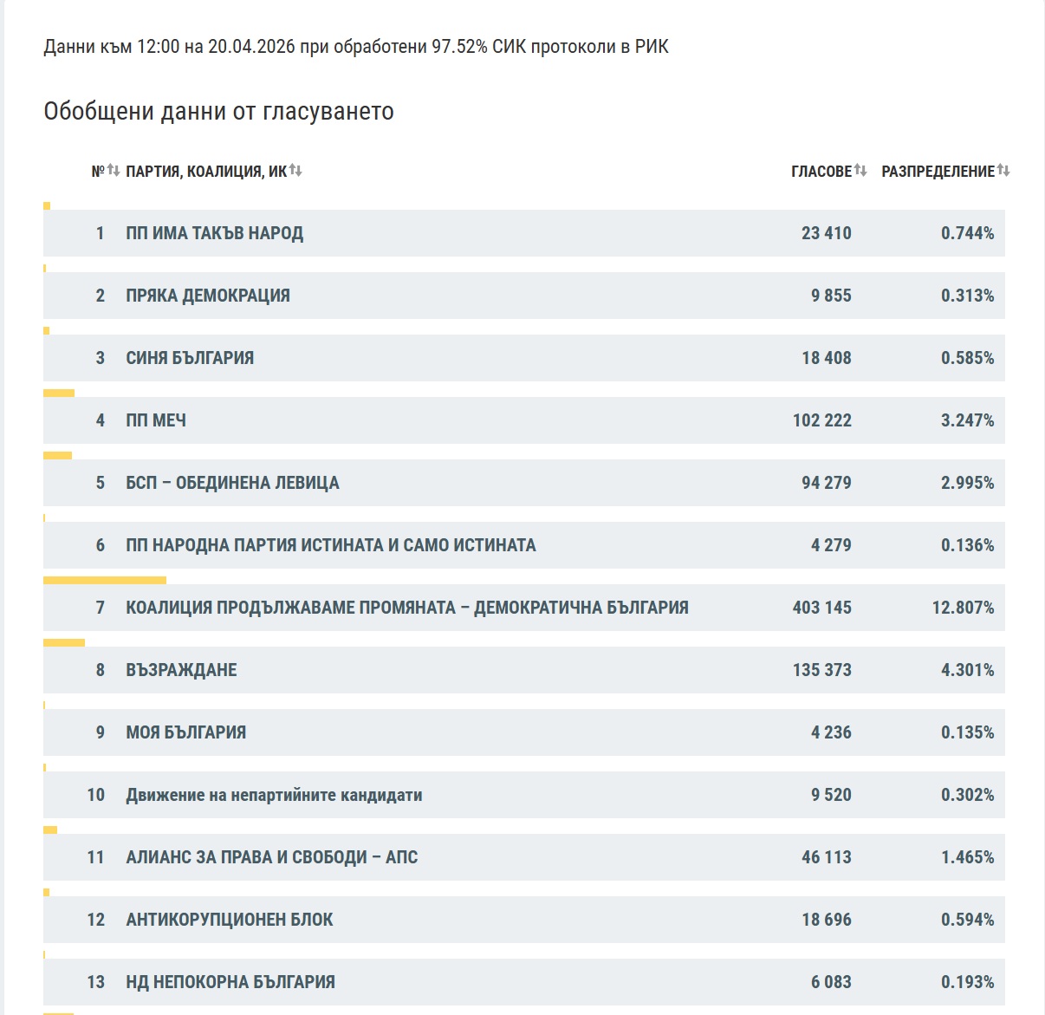Select the БСП – ОБЕДИНЕНА ЛЕВИЦА party name
This screenshot has width=1045, height=1015.
coord(232,483)
